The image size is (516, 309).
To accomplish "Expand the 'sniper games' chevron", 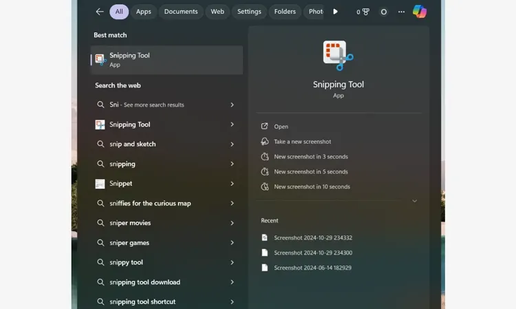I will coord(232,243).
